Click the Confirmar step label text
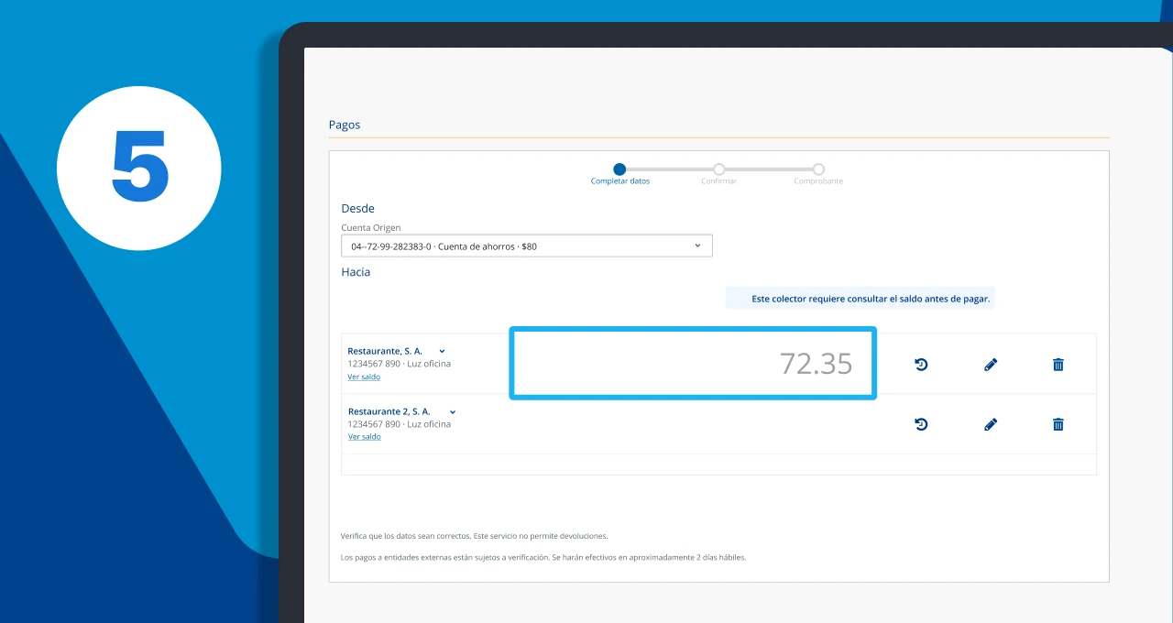The width and height of the screenshot is (1173, 623). [719, 181]
